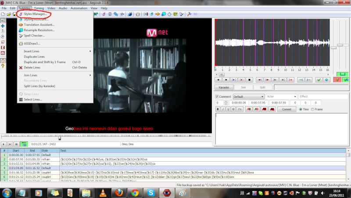
Task: Click the Commit button
Action: pyautogui.click(x=287, y=109)
